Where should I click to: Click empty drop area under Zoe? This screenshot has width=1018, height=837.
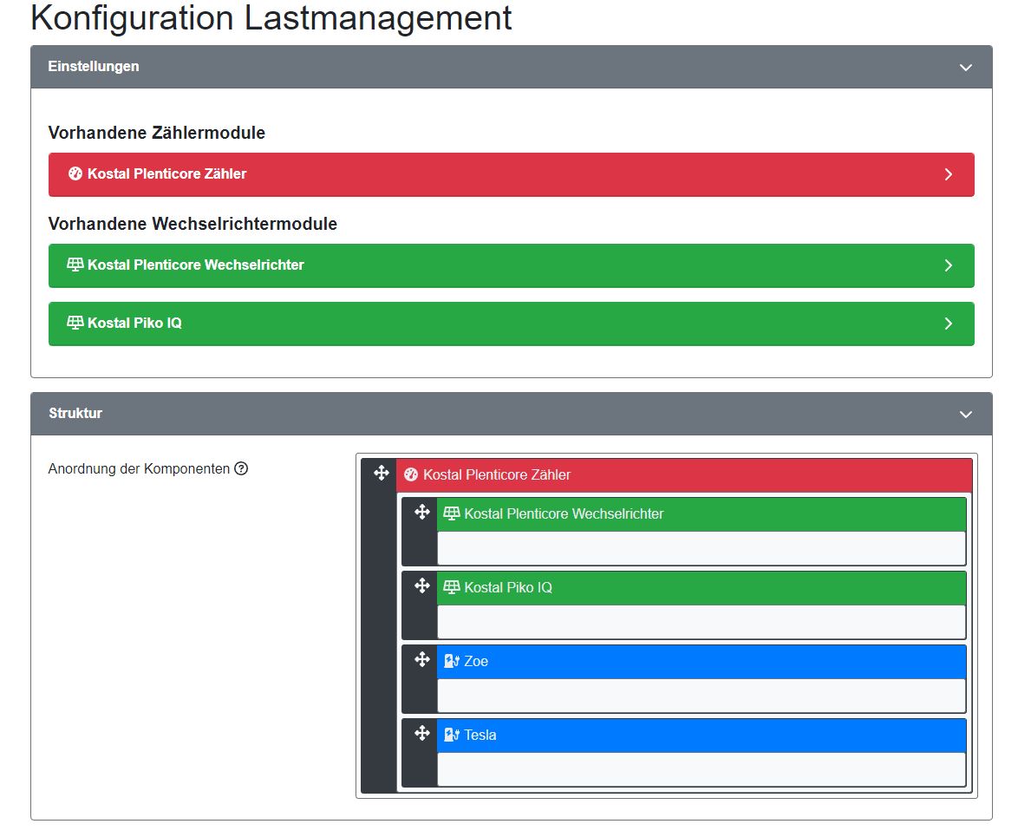[x=702, y=696]
